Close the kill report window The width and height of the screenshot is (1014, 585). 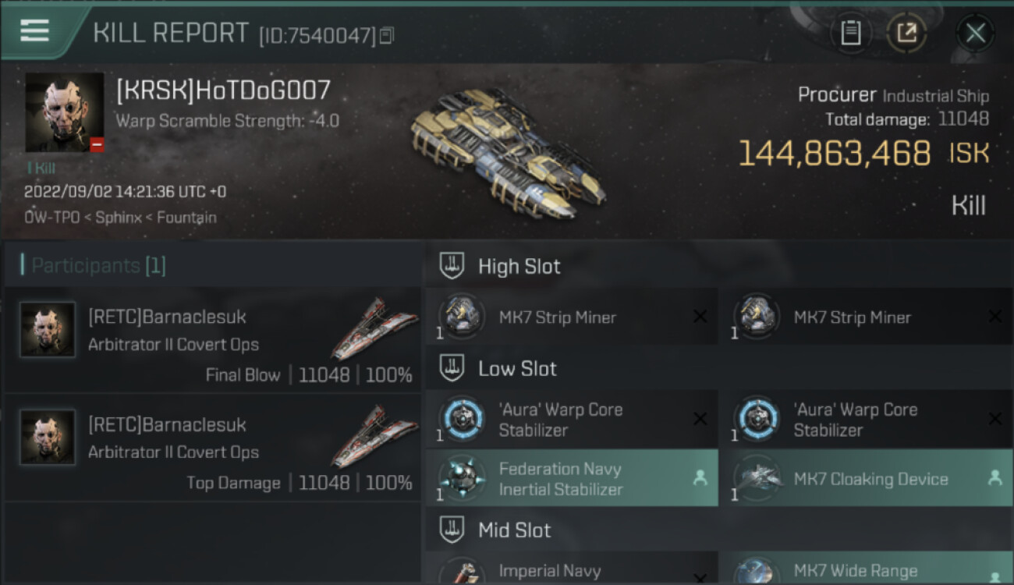(x=975, y=34)
